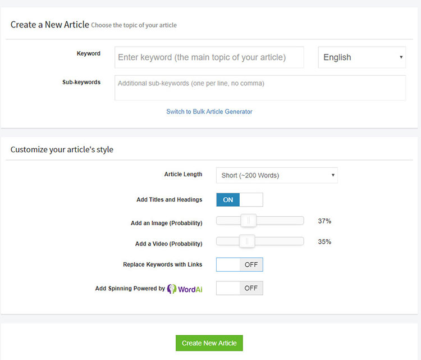
Task: Click the 35% video probability value
Action: pyautogui.click(x=324, y=242)
